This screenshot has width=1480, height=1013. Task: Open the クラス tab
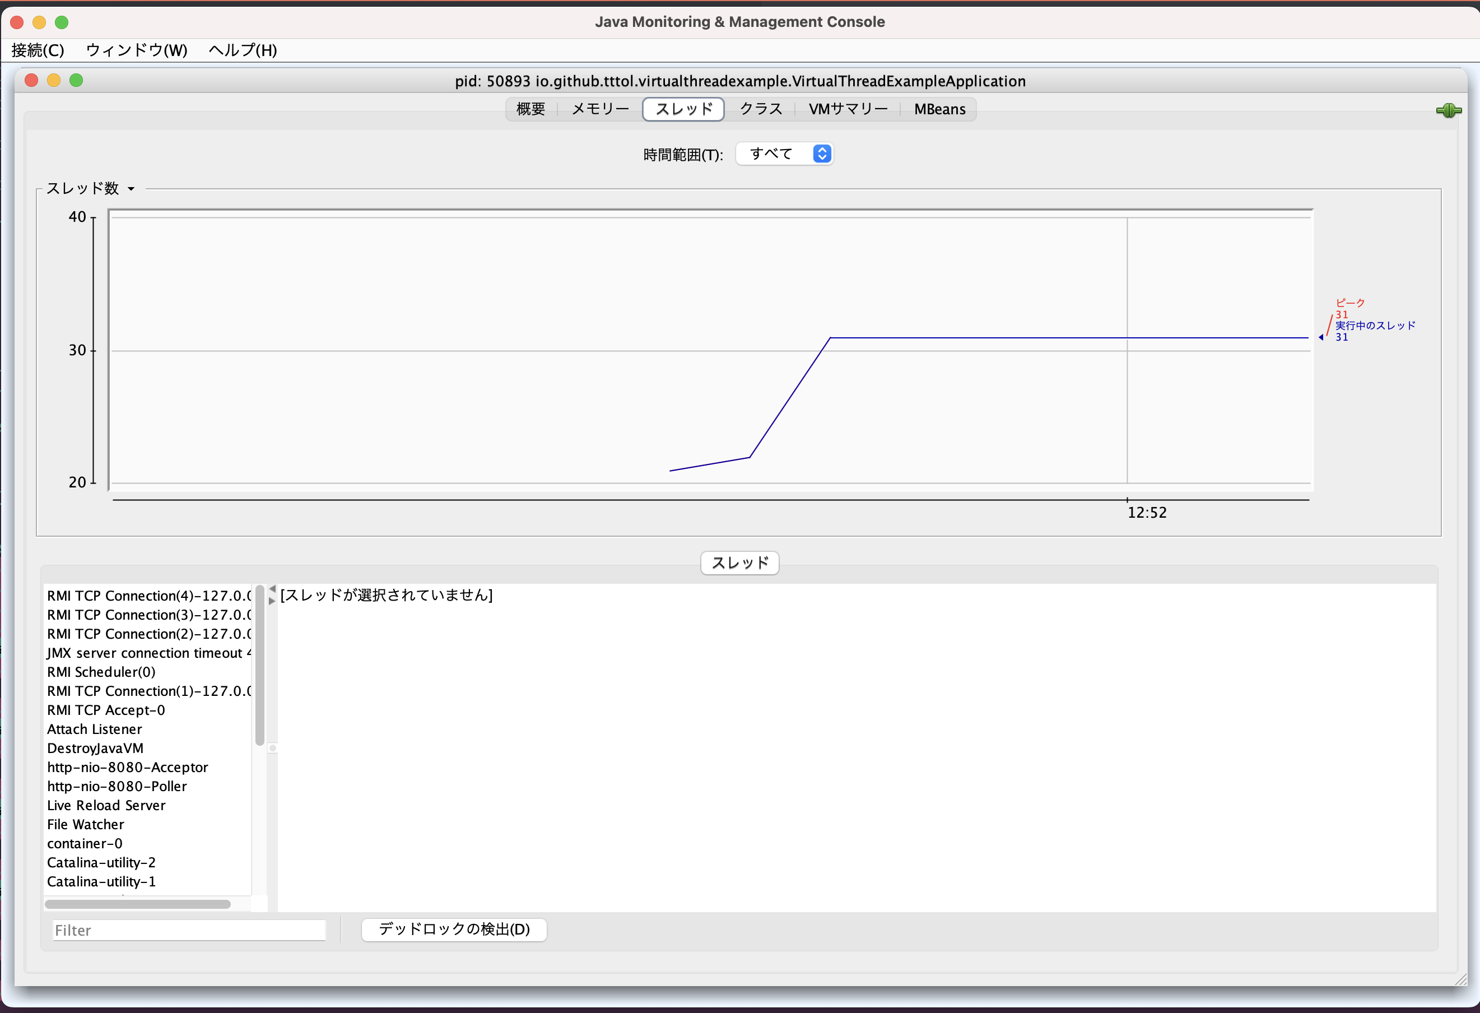click(x=760, y=109)
